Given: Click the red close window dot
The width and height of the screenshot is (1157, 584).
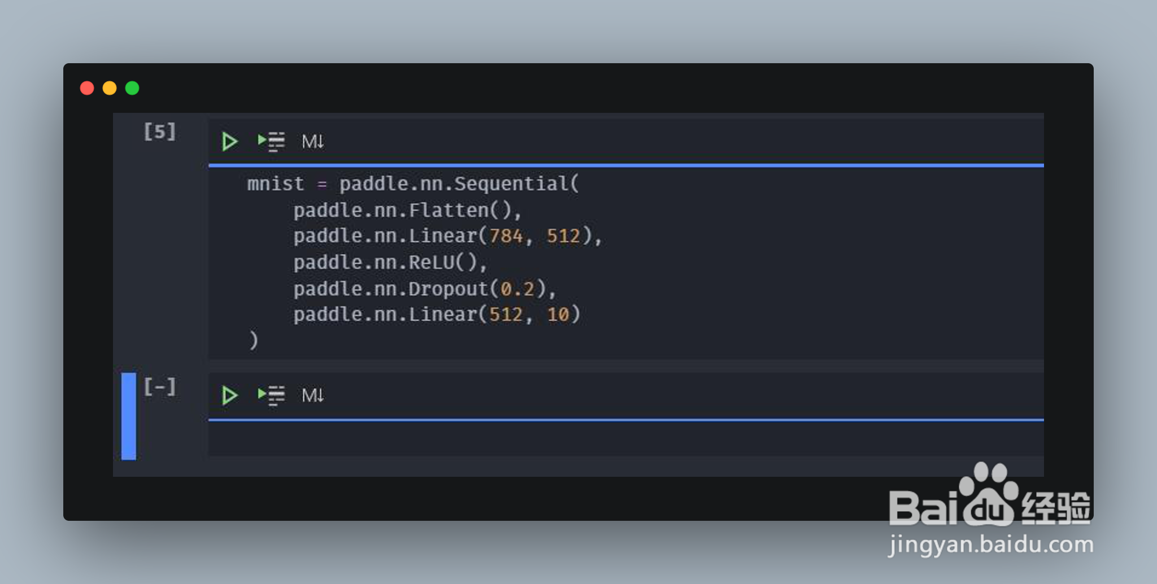Looking at the screenshot, I should click(x=87, y=88).
